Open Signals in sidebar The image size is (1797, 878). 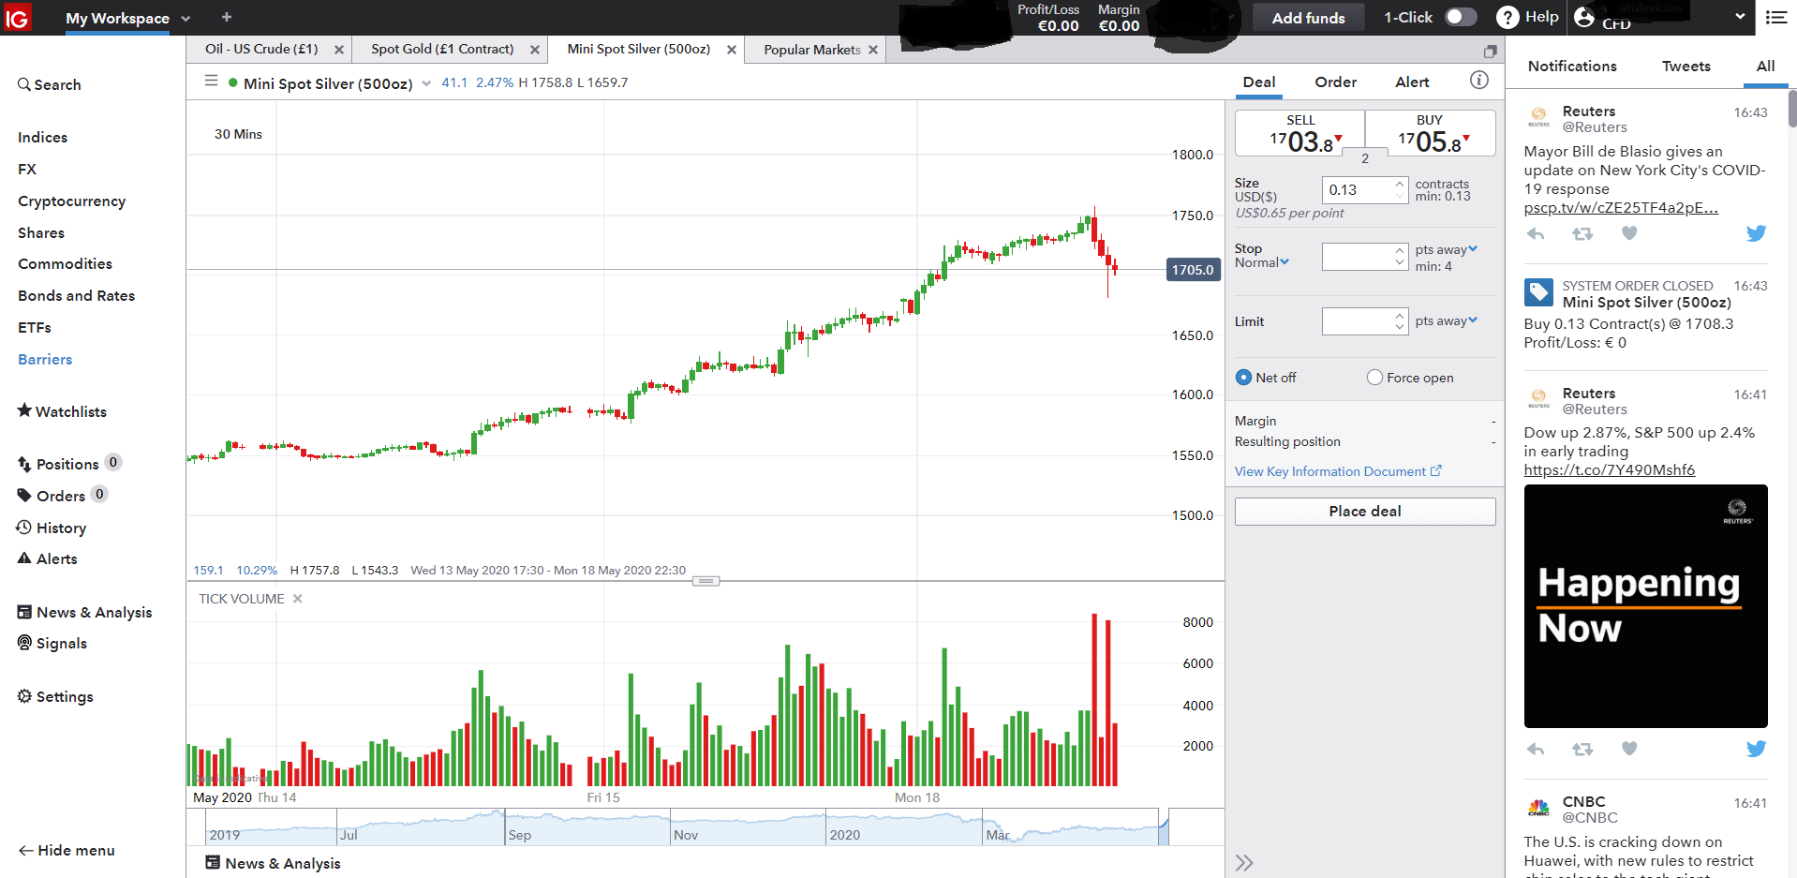click(52, 643)
